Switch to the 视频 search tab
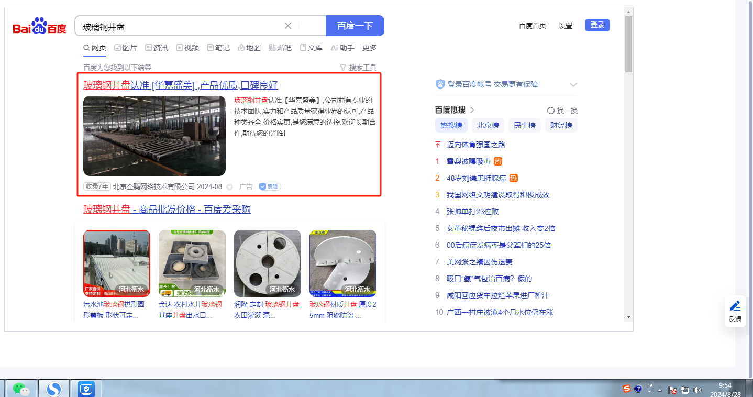Screen dimensions: 753x397 click(x=187, y=48)
